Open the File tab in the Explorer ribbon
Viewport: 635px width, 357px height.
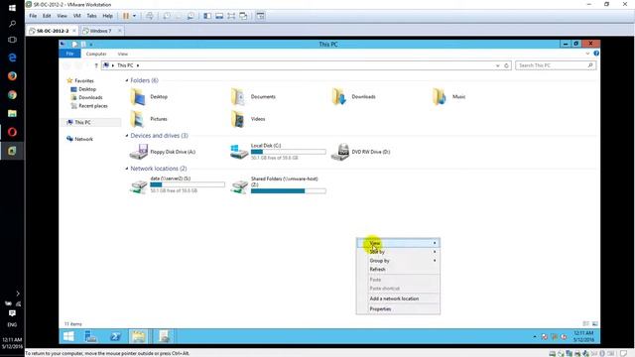point(69,54)
